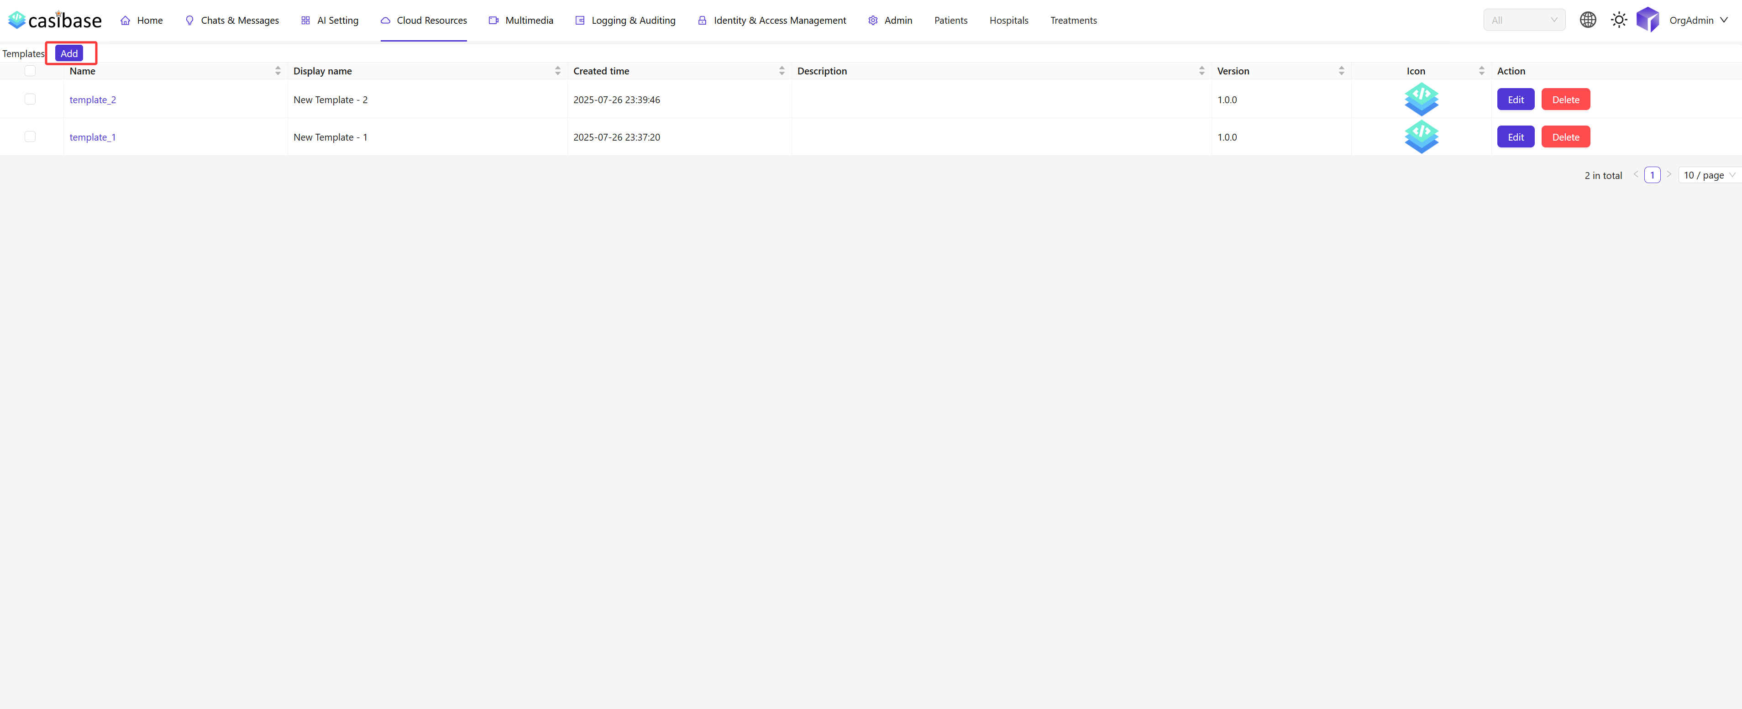Click the template_1 layered code icon
The image size is (1742, 709).
point(1421,137)
